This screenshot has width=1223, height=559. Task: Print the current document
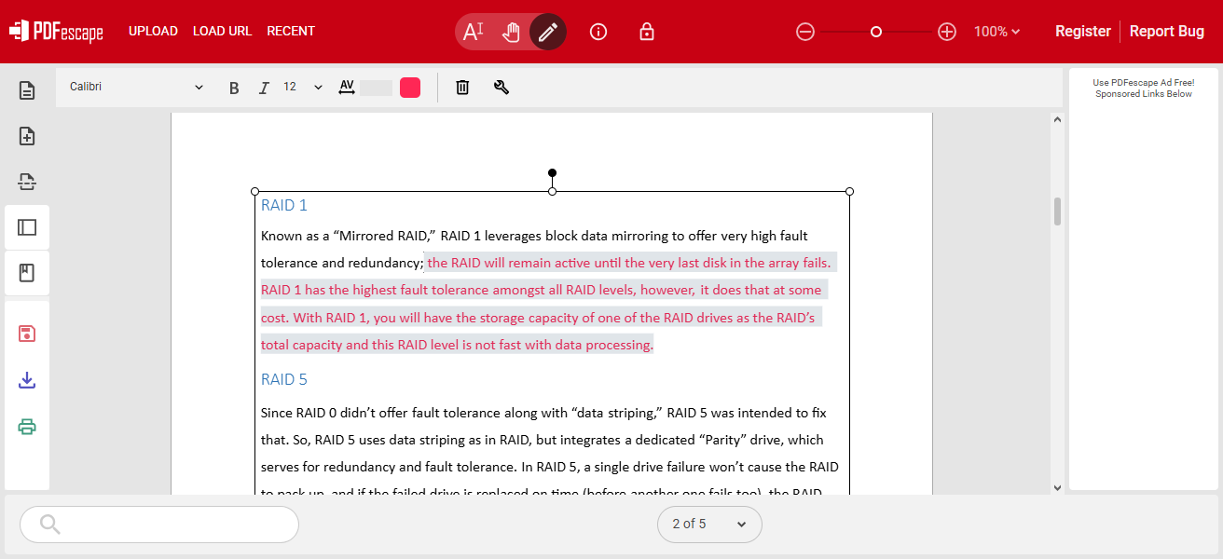[x=27, y=427]
